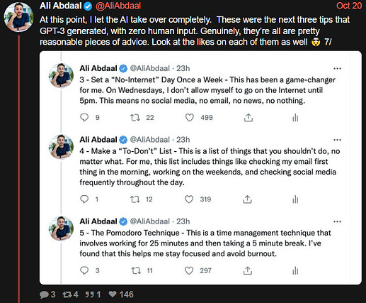Share the No-Internet Day tweet

click(248, 118)
